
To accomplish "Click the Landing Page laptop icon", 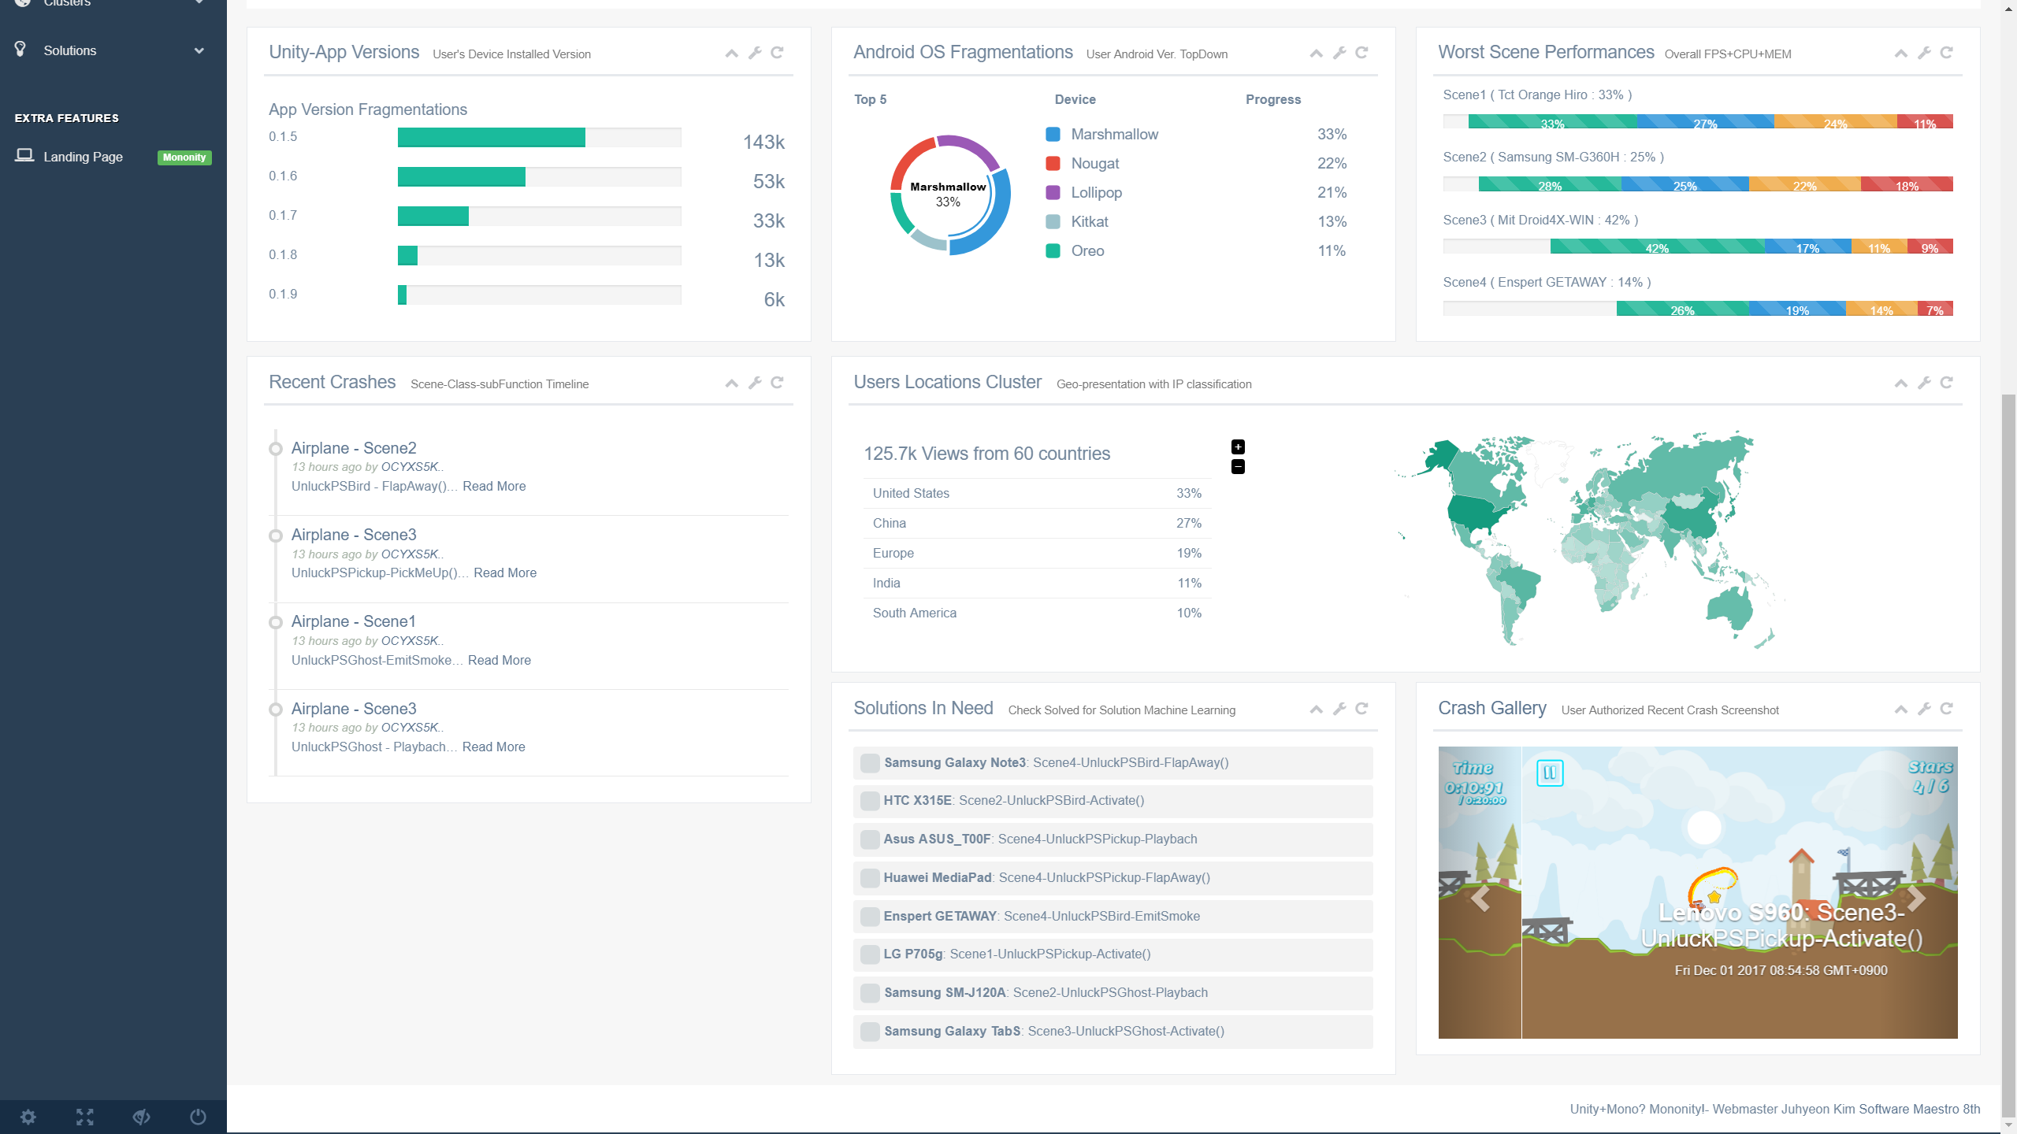I will click(x=24, y=155).
